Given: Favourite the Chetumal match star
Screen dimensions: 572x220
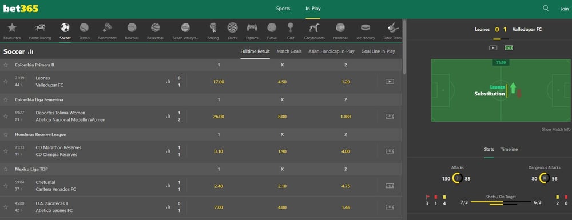Looking at the screenshot, I should click(6, 186).
